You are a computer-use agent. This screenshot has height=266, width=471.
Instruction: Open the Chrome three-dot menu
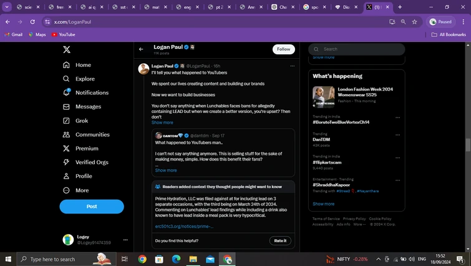(463, 22)
